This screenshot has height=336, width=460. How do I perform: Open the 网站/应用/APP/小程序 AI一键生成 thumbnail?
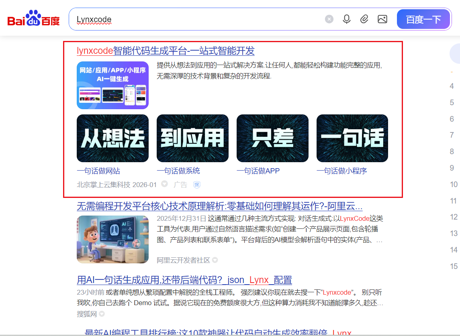(112, 86)
